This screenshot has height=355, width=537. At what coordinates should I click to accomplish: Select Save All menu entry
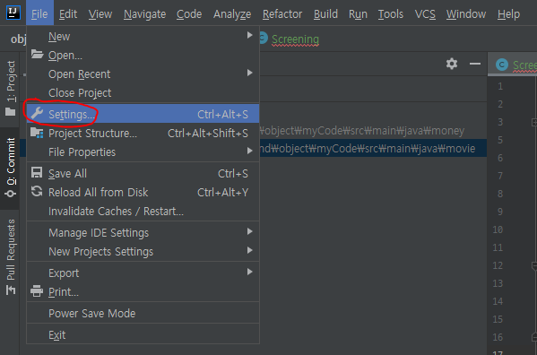coord(143,173)
